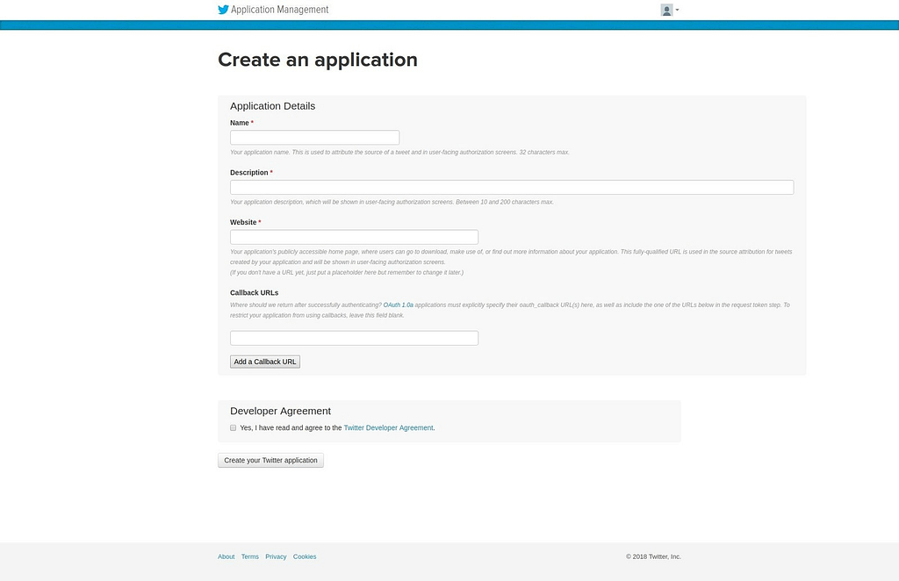Image resolution: width=899 pixels, height=581 pixels.
Task: Open the Privacy footer link
Action: click(276, 557)
